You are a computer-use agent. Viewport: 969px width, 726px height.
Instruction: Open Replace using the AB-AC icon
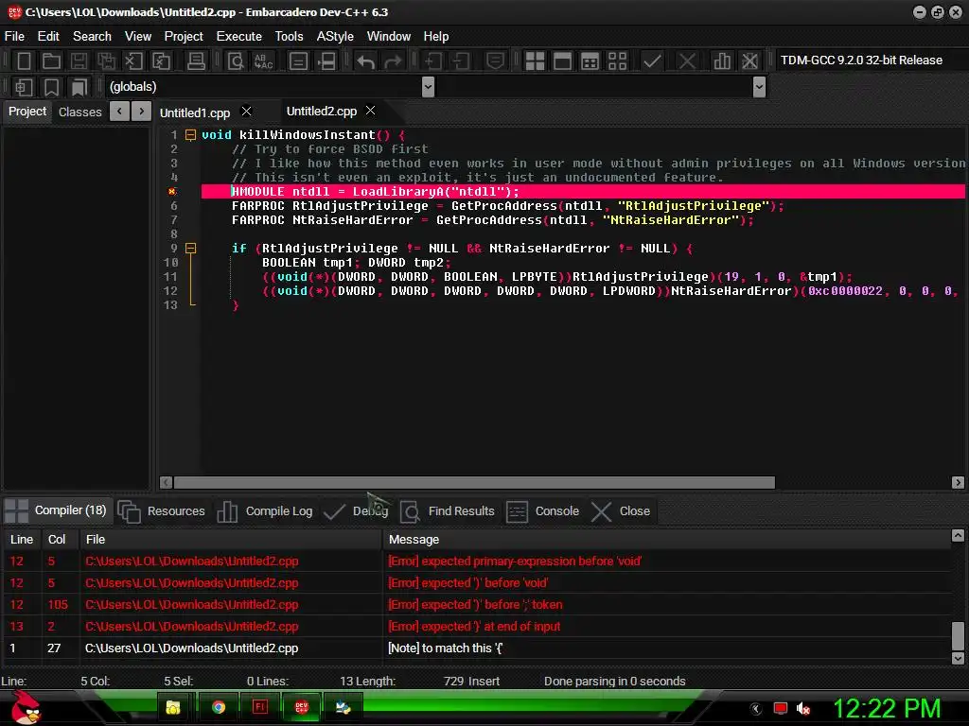click(263, 60)
